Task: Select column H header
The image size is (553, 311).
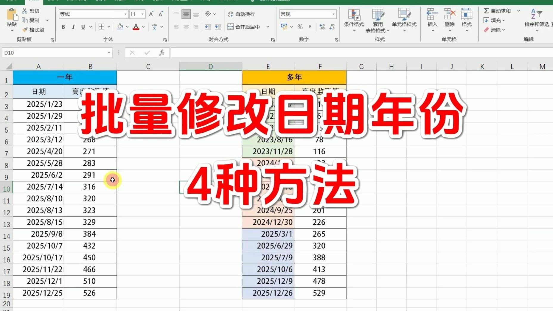Action: pos(392,66)
